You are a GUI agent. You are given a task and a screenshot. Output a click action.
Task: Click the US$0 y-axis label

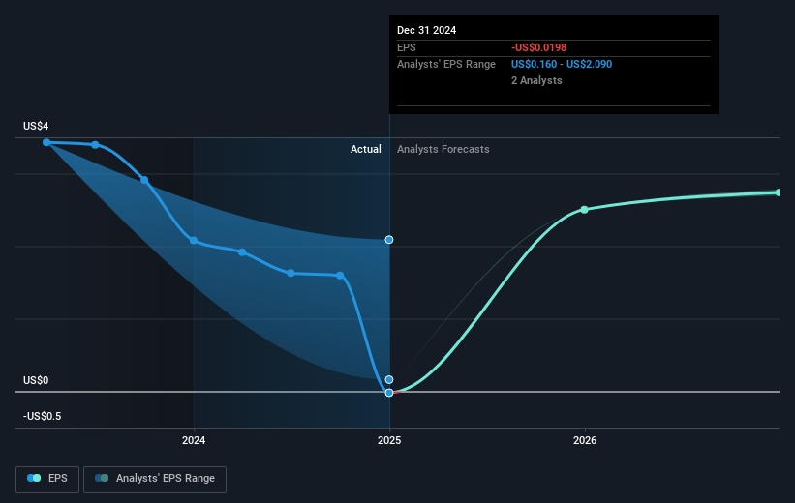pyautogui.click(x=36, y=380)
